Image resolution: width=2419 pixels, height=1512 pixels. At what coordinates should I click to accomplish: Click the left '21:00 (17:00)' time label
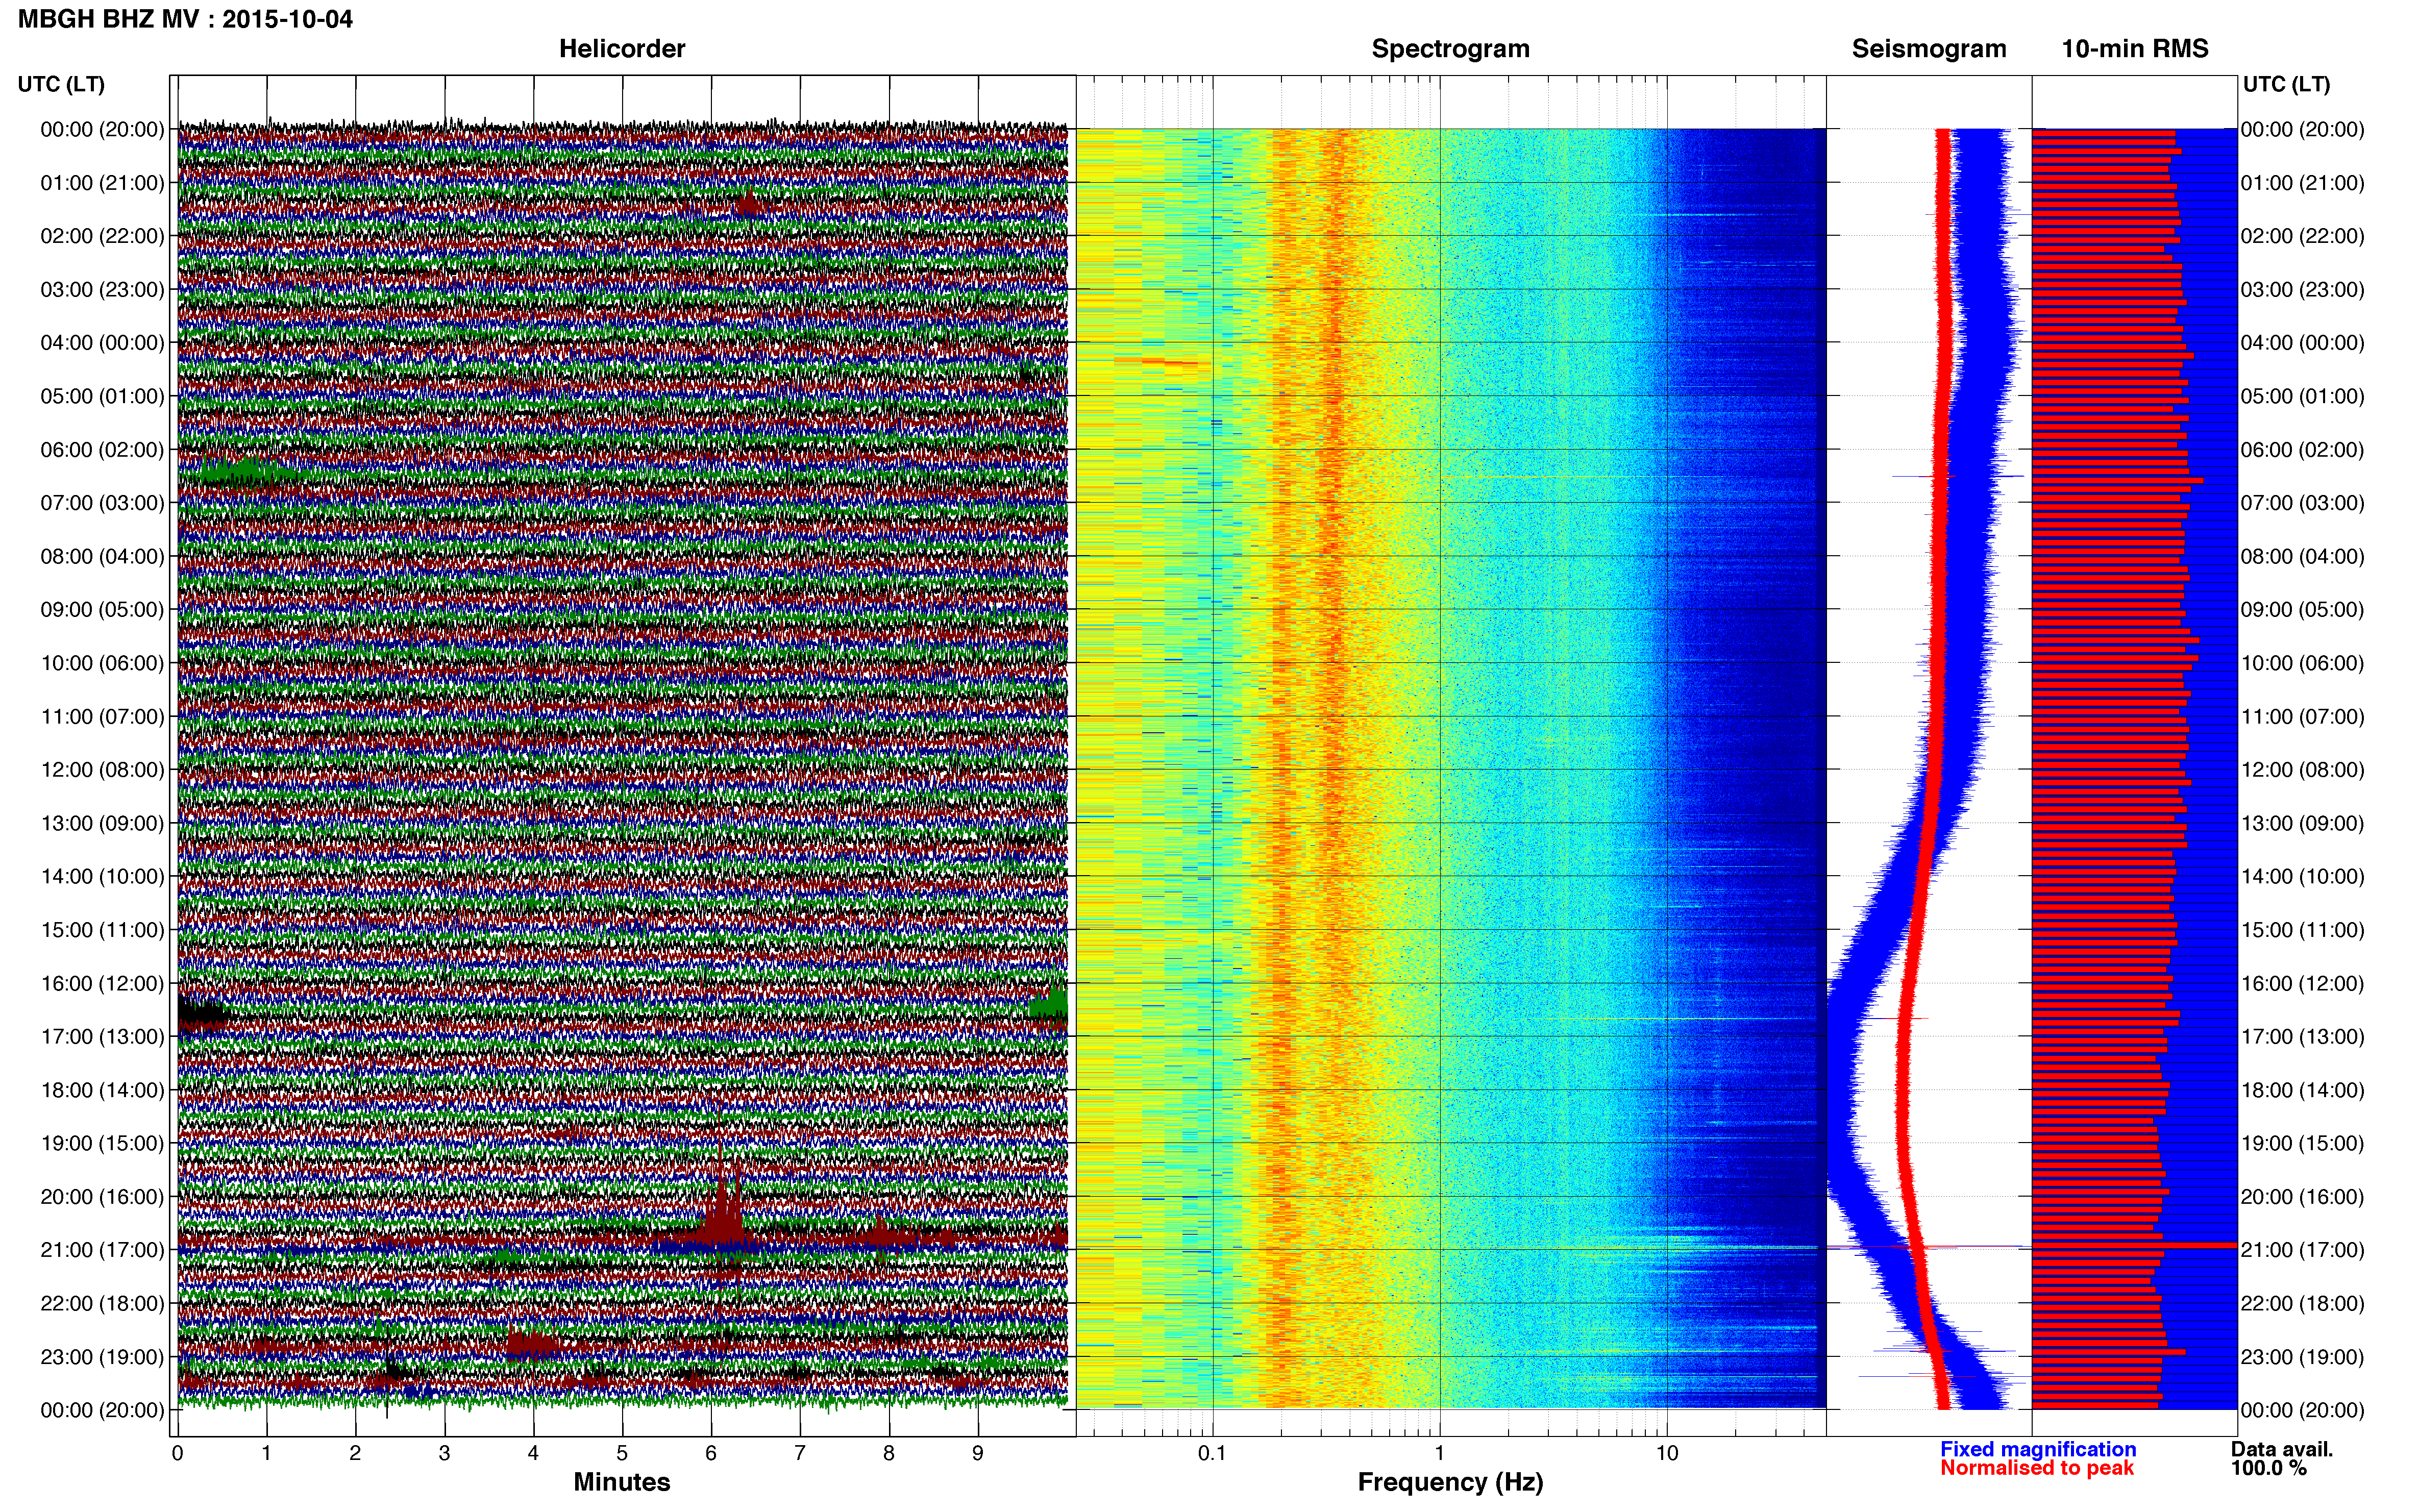pos(102,1250)
